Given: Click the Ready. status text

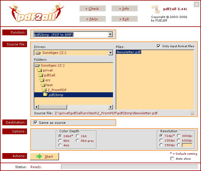Looking at the screenshot, I should tap(36, 167).
